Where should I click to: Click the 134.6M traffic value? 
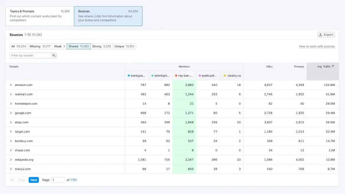click(x=329, y=85)
